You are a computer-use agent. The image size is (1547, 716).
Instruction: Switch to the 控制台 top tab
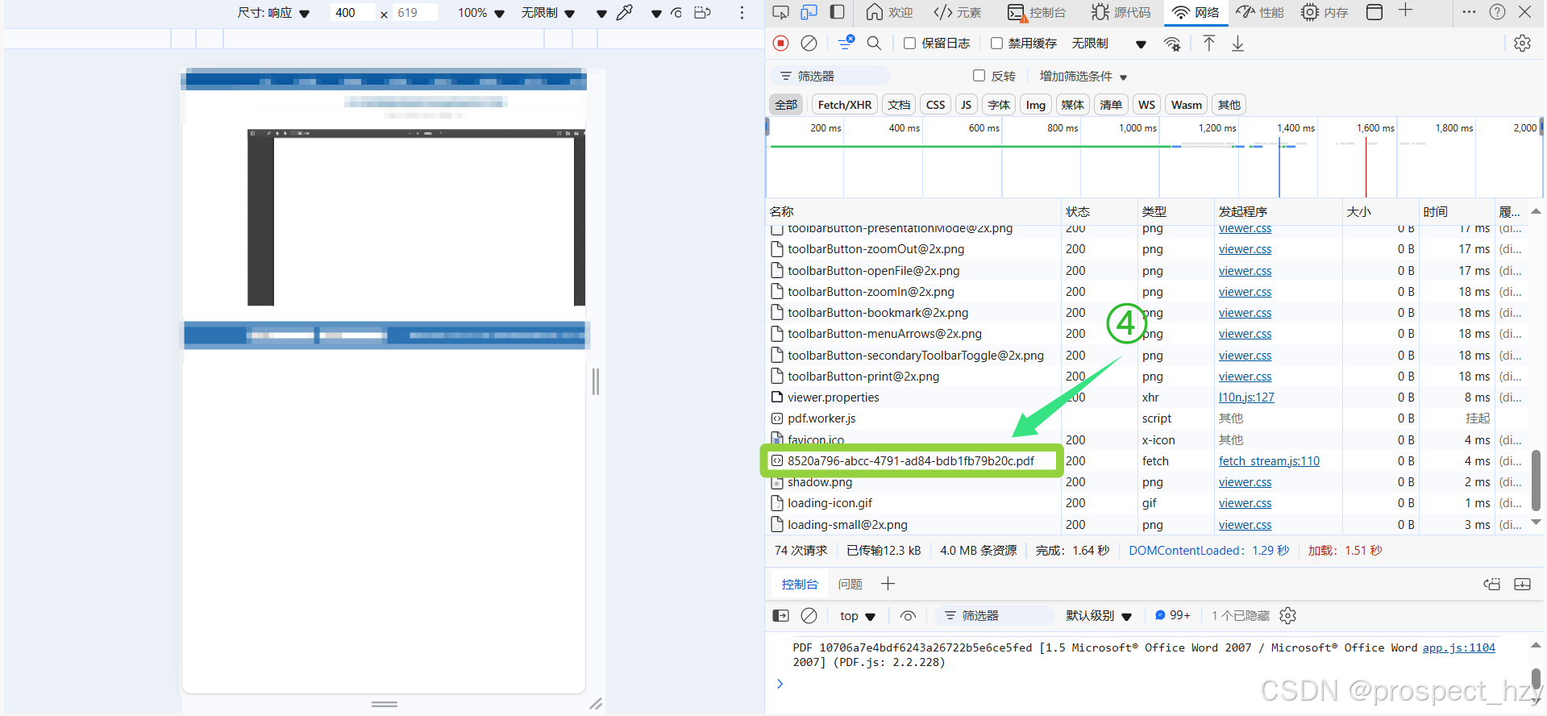[1037, 12]
